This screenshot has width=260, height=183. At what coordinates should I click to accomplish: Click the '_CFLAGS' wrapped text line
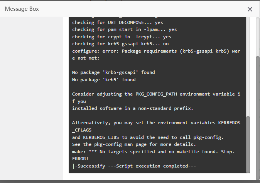[x=83, y=130]
